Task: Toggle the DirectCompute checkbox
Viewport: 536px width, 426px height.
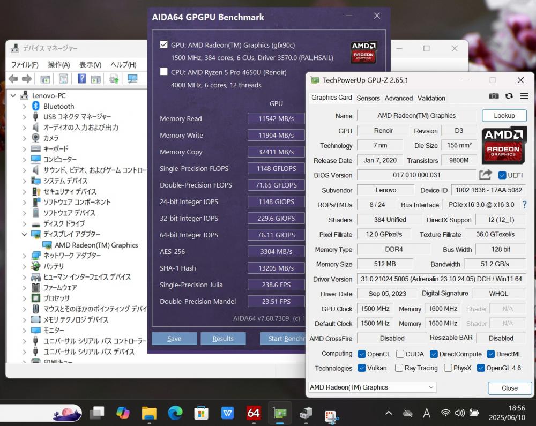Action: pos(434,354)
